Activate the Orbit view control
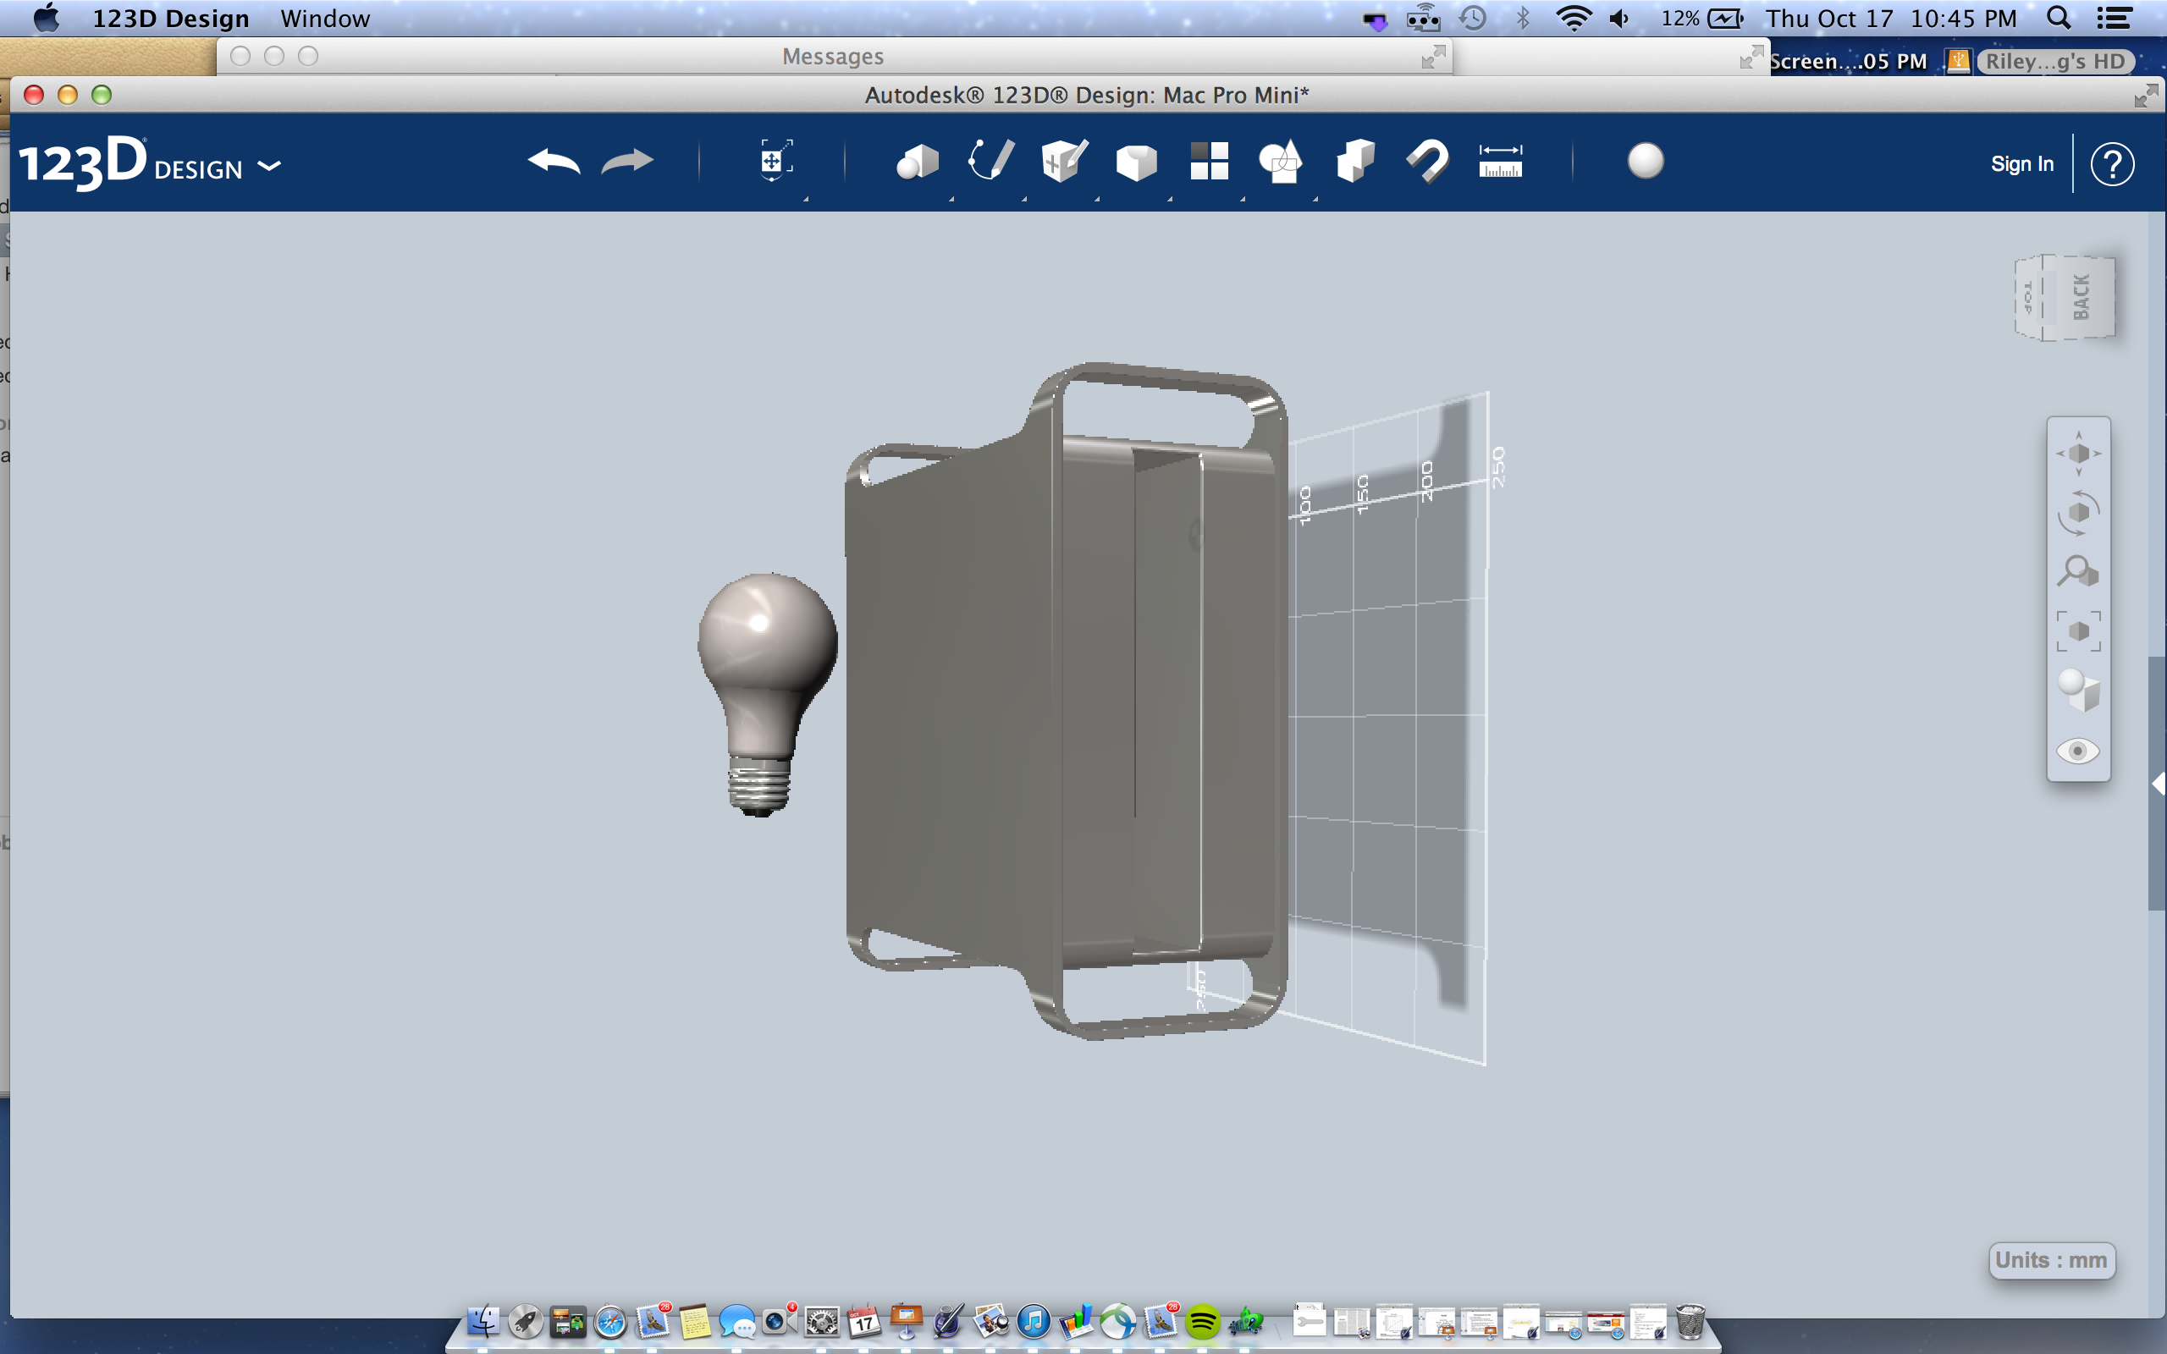 point(2079,512)
